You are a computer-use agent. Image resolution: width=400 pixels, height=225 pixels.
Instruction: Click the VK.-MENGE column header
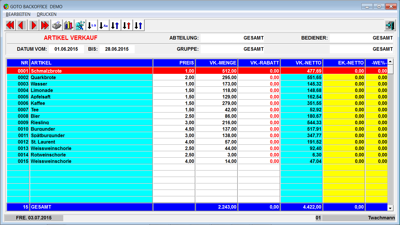coord(216,63)
